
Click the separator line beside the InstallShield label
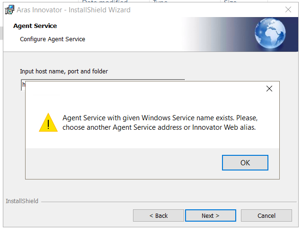tap(166, 202)
